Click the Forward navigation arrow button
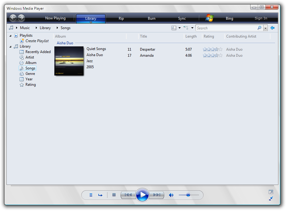 [21, 18]
